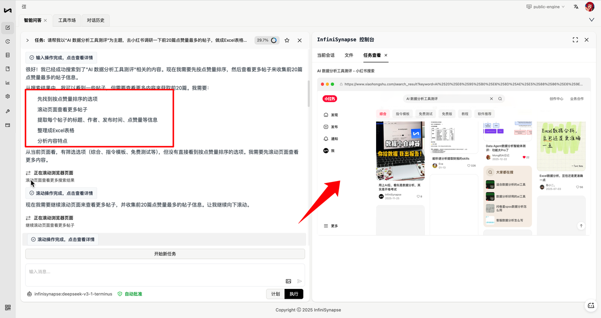Toggle 自动批准 auto-approve
Image resolution: width=601 pixels, height=318 pixels.
130,294
